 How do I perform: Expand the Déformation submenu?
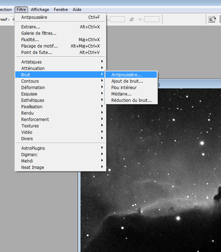coord(60,88)
